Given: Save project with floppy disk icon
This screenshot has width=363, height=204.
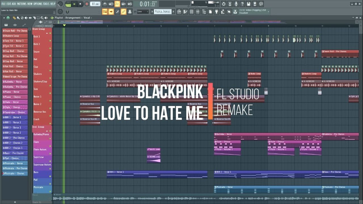Looking at the screenshot, I should (248, 4).
